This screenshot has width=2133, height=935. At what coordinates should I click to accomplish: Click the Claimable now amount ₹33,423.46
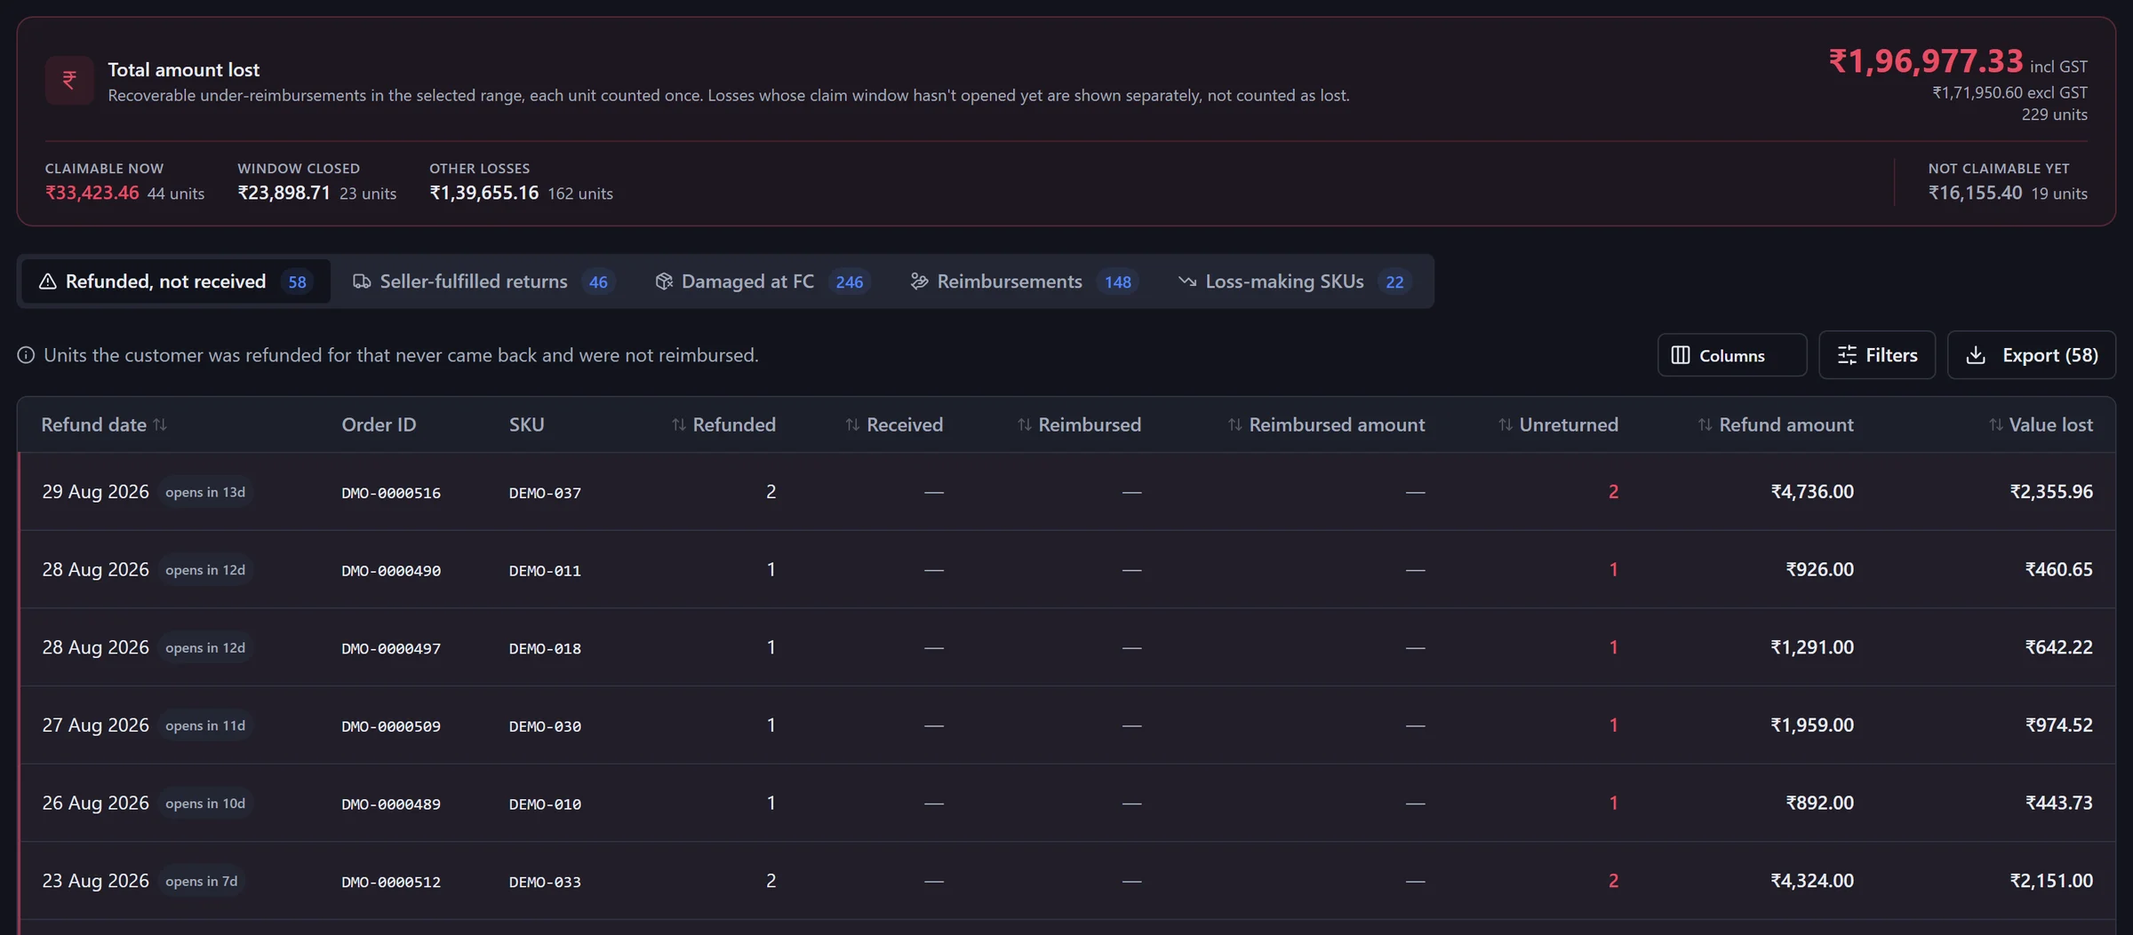92,193
